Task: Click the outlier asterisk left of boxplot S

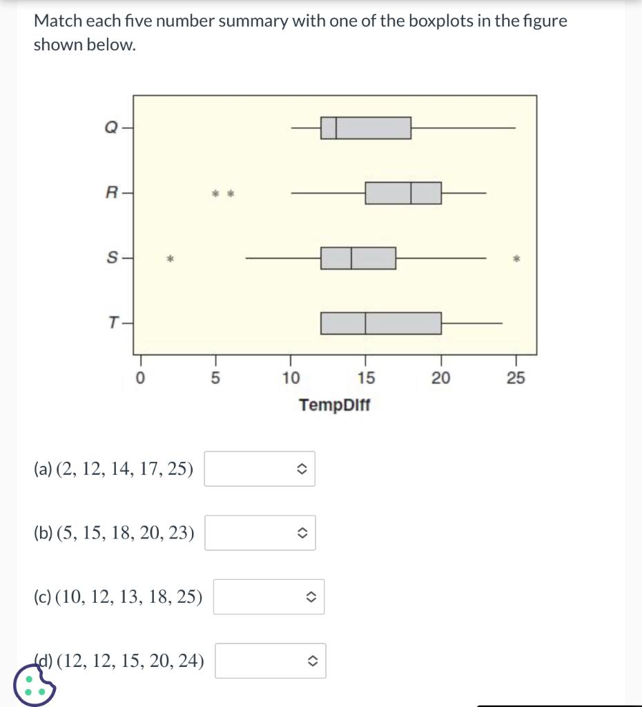Action: [x=171, y=258]
